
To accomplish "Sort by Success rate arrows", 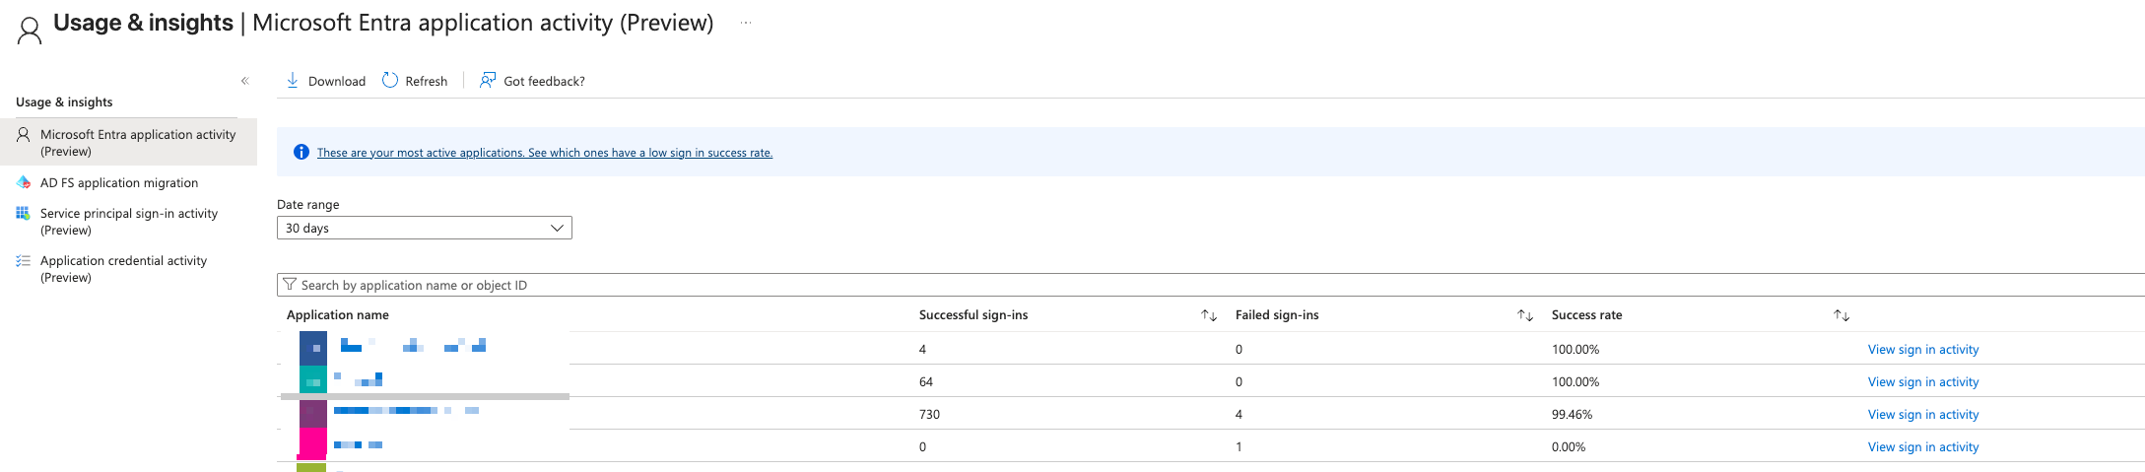I will (x=1842, y=315).
